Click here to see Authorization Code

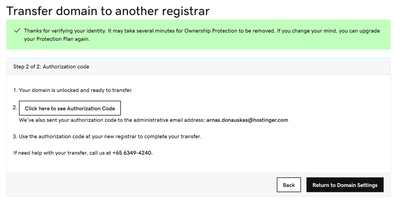(70, 108)
